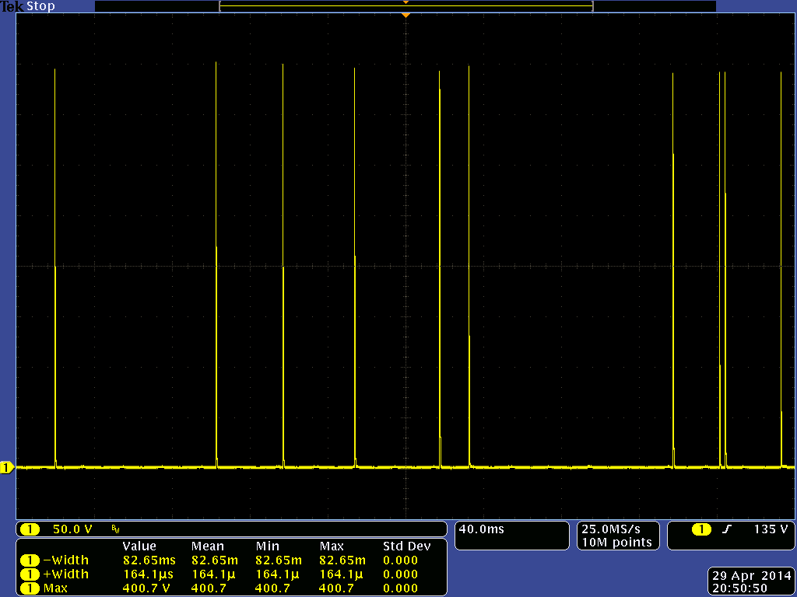Click the Min column header

[268, 546]
